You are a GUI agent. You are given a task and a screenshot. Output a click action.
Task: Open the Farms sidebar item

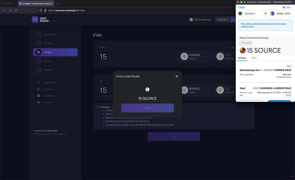click(x=55, y=61)
